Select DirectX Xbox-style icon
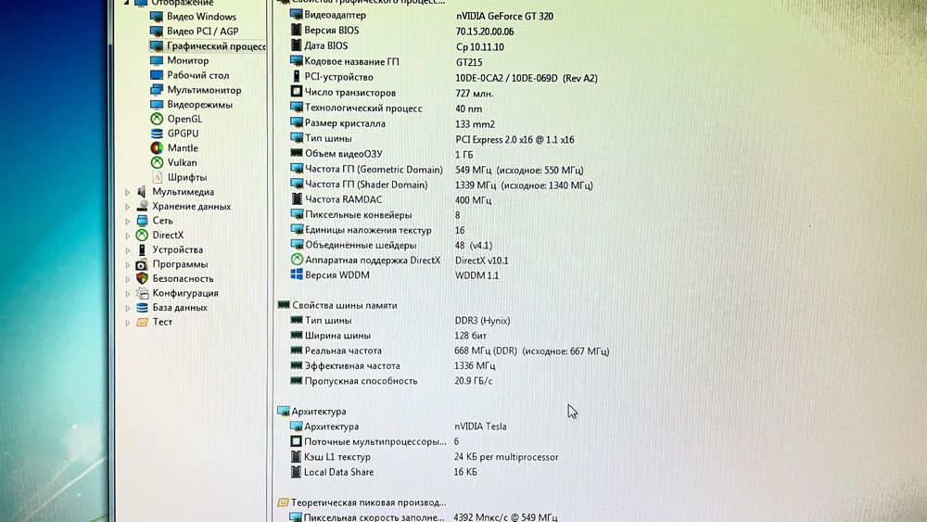 coord(142,235)
